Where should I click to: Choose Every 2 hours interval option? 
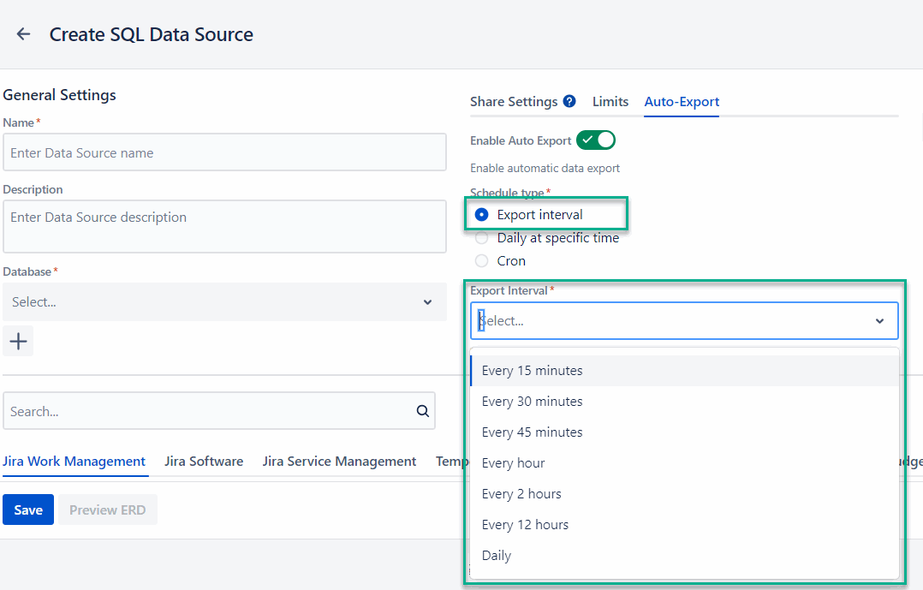click(521, 494)
